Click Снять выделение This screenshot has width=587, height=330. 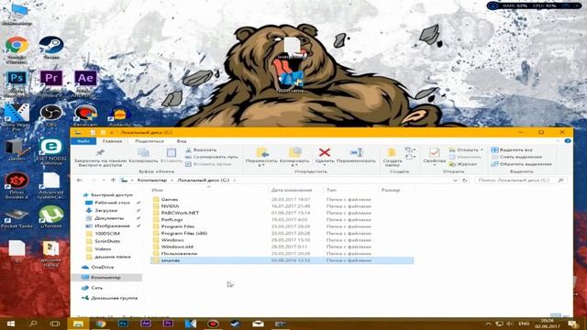point(516,157)
